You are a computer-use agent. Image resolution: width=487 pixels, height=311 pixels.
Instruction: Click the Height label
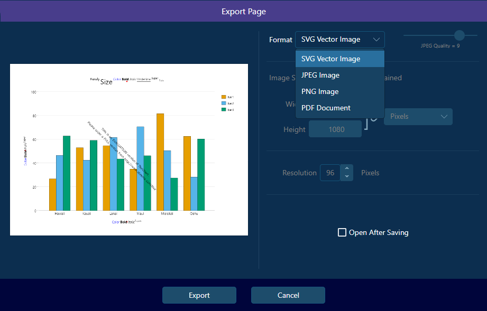pos(294,129)
